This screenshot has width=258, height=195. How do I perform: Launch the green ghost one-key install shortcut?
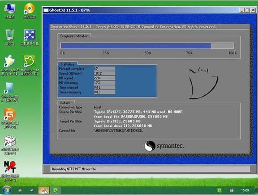pos(30,65)
